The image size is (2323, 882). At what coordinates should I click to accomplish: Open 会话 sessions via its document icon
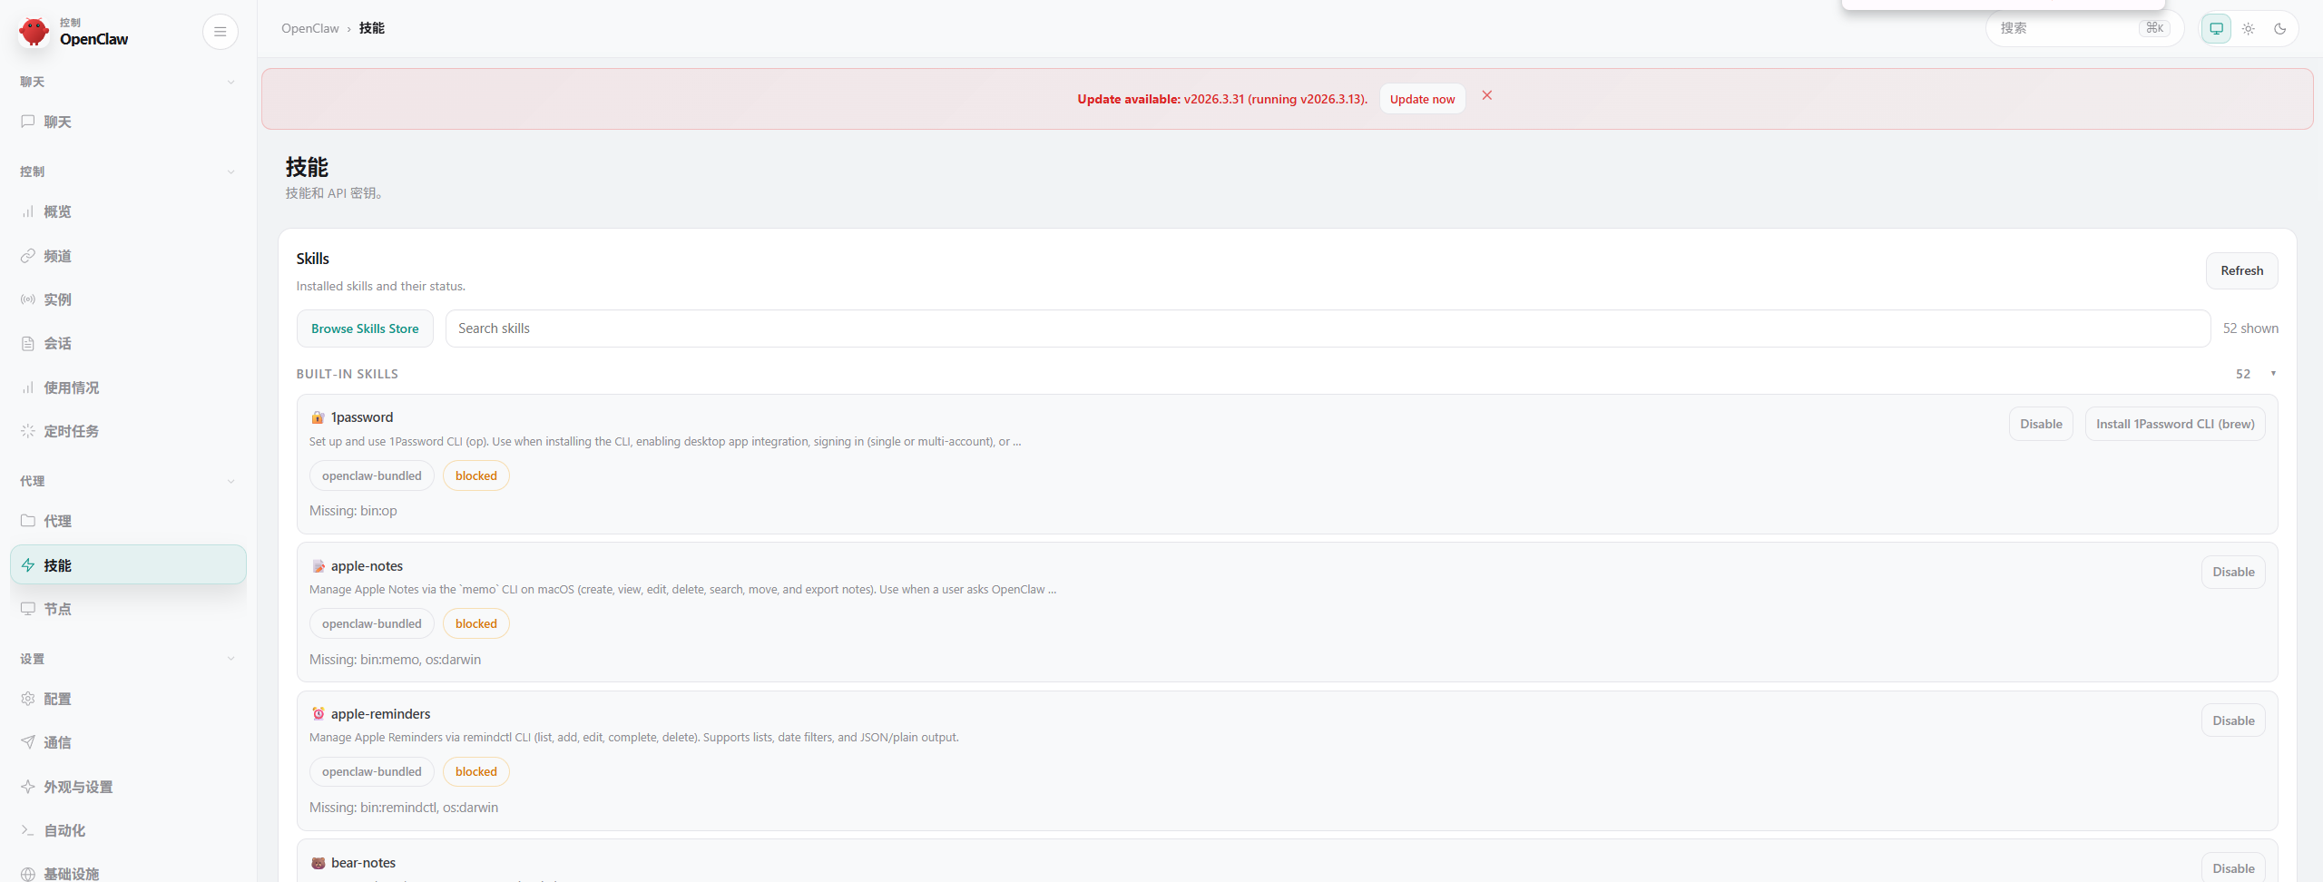click(x=28, y=344)
